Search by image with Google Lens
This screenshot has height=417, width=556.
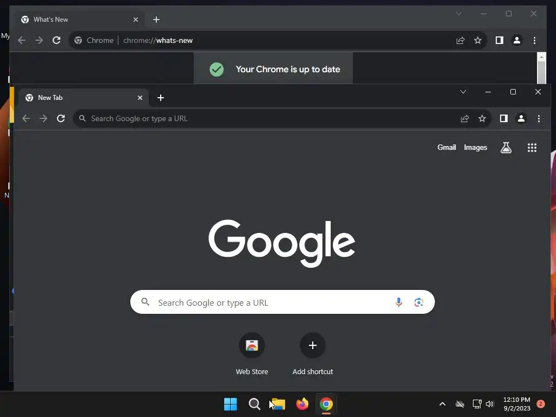point(419,302)
